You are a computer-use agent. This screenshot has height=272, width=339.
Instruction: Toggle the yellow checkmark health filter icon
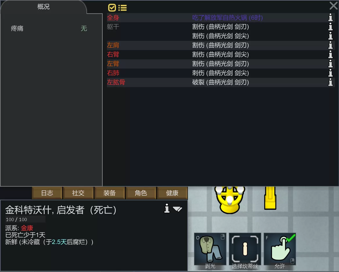click(x=112, y=8)
